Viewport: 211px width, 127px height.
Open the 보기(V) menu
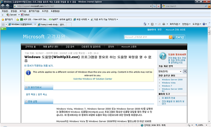pos(23,11)
